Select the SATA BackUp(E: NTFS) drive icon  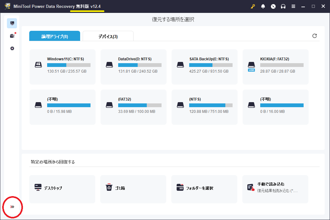(x=180, y=65)
